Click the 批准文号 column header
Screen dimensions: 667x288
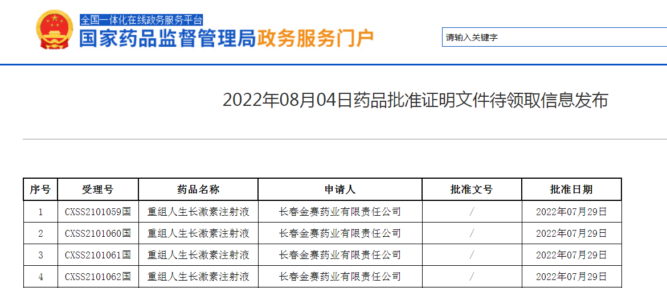pos(472,190)
